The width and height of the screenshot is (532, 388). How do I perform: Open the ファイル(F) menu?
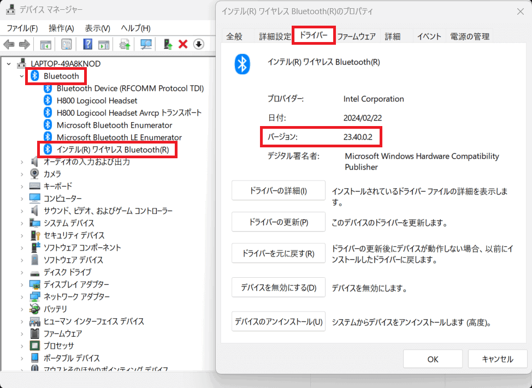pyautogui.click(x=22, y=28)
